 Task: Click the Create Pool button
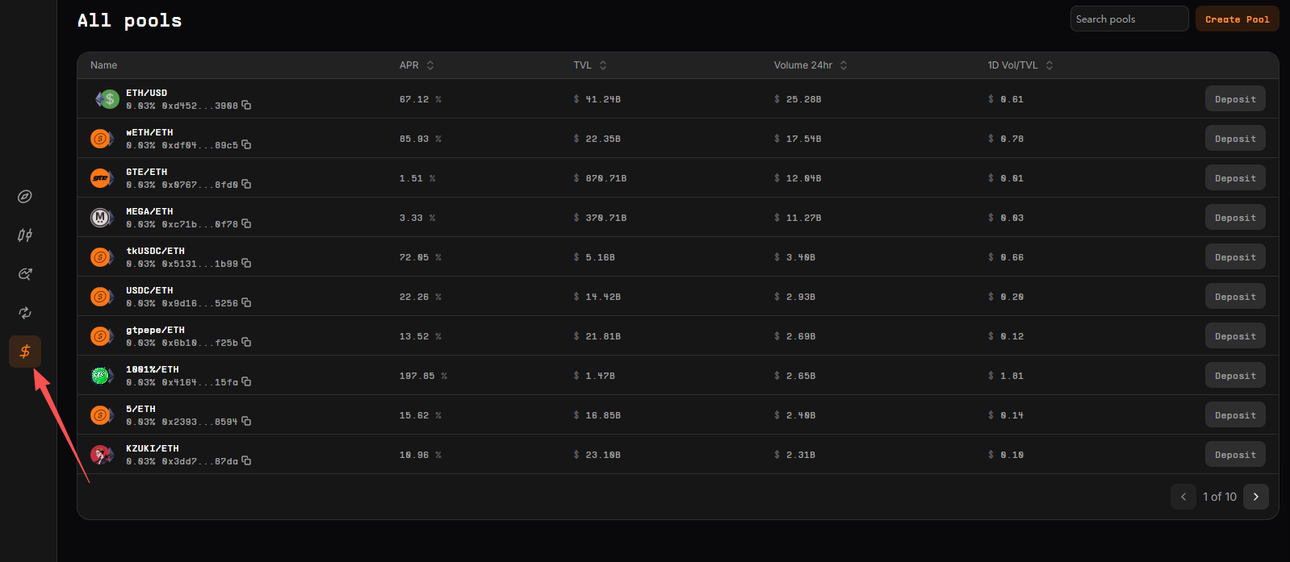pyautogui.click(x=1237, y=19)
